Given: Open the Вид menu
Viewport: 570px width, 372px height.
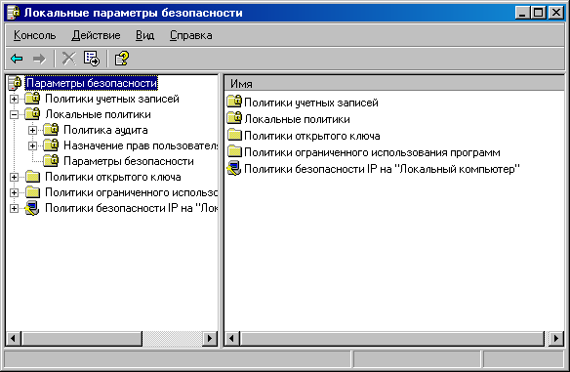Looking at the screenshot, I should (145, 35).
